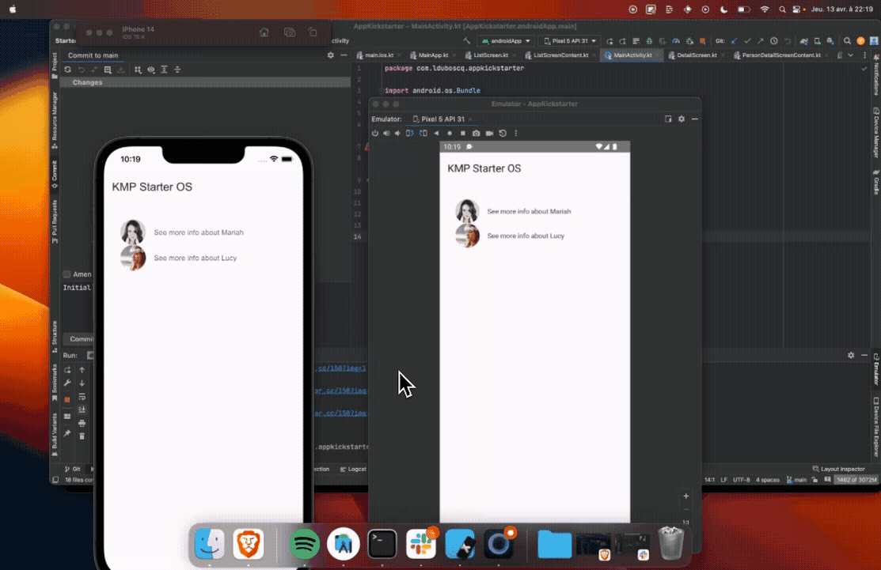Toggle the pin tab icon in Run panel

pos(67,434)
